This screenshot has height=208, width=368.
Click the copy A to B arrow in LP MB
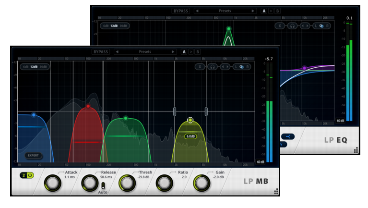pyautogui.click(x=191, y=51)
